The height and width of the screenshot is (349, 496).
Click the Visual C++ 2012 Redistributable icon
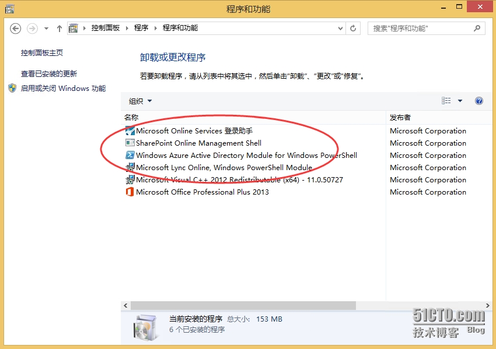(x=130, y=179)
